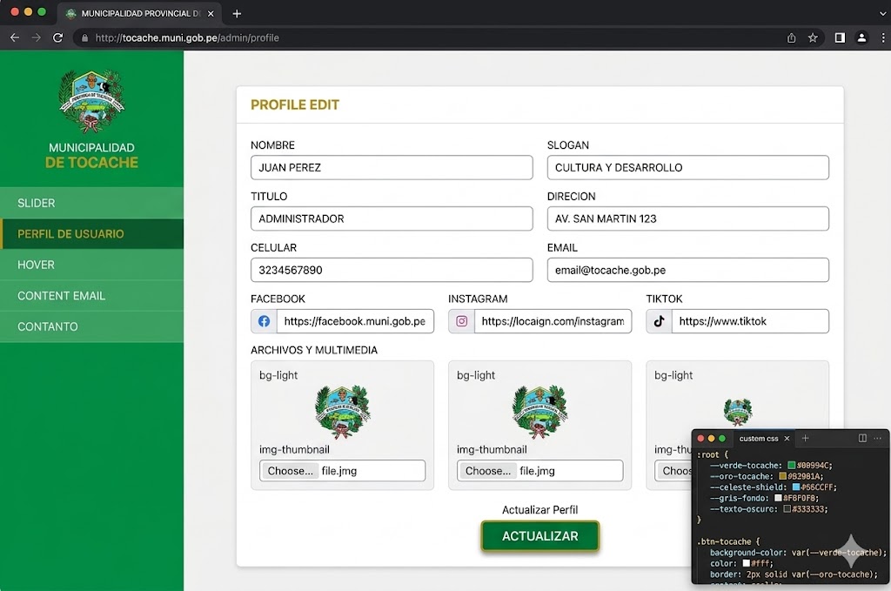Open HOVER in the sidebar menu

tap(91, 265)
